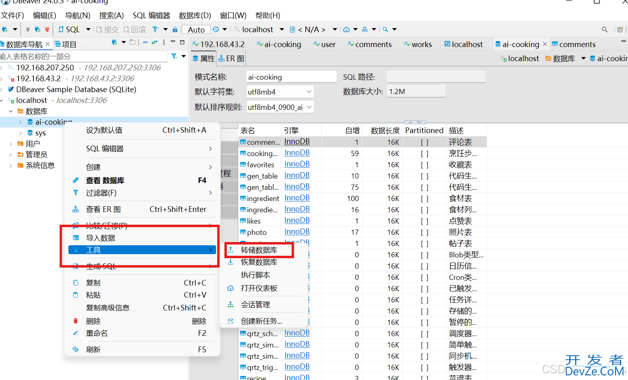This screenshot has height=380, width=628.
Task: Click the navigator filter funnel icon
Action: point(174,56)
